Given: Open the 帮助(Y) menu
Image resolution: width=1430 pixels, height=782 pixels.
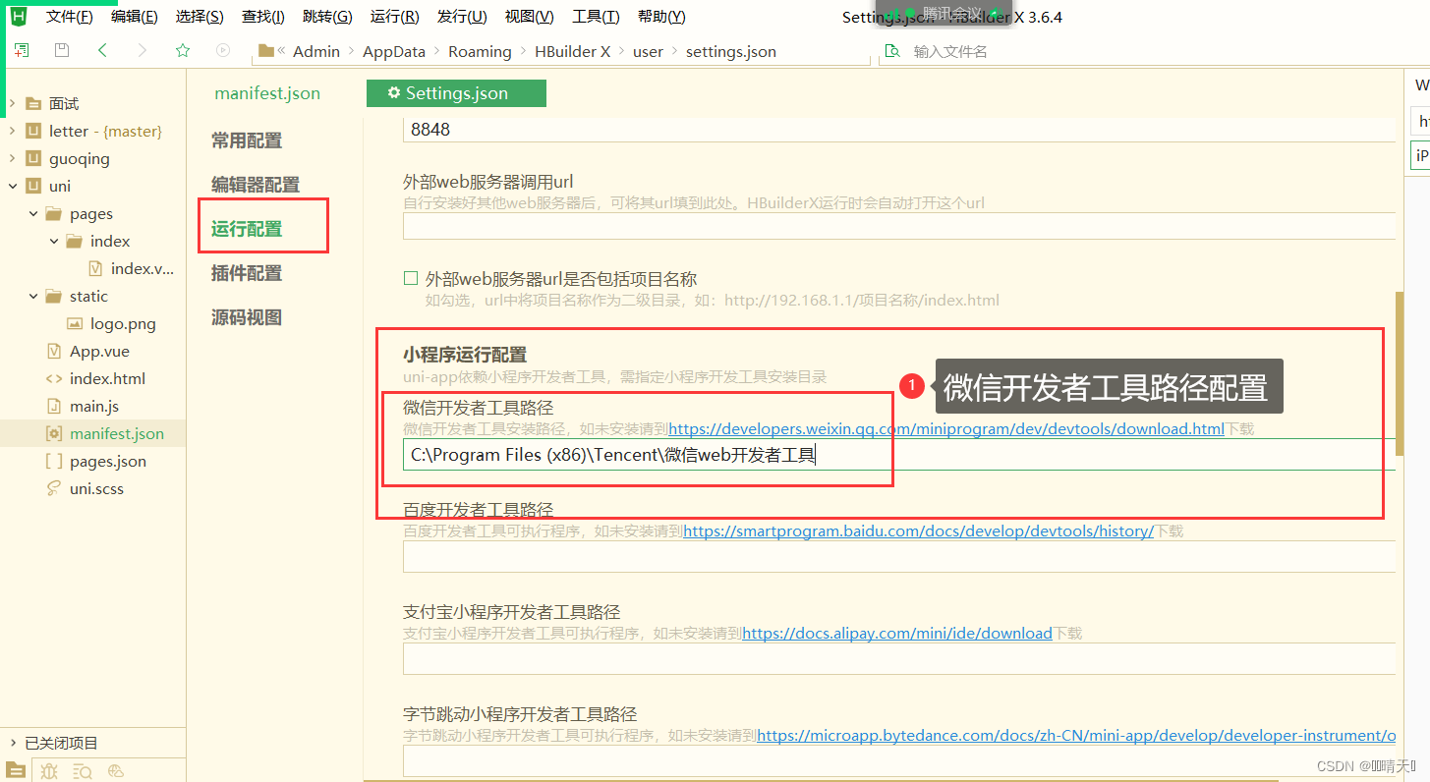Looking at the screenshot, I should coord(661,17).
